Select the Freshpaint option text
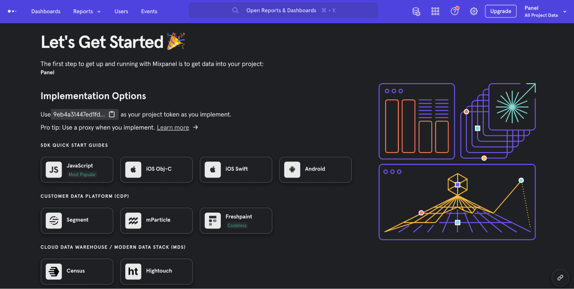The width and height of the screenshot is (574, 289). pos(239,217)
